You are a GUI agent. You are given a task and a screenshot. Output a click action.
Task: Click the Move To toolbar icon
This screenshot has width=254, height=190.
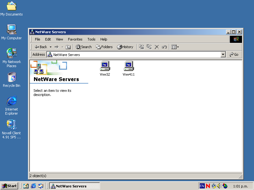pos(142,47)
